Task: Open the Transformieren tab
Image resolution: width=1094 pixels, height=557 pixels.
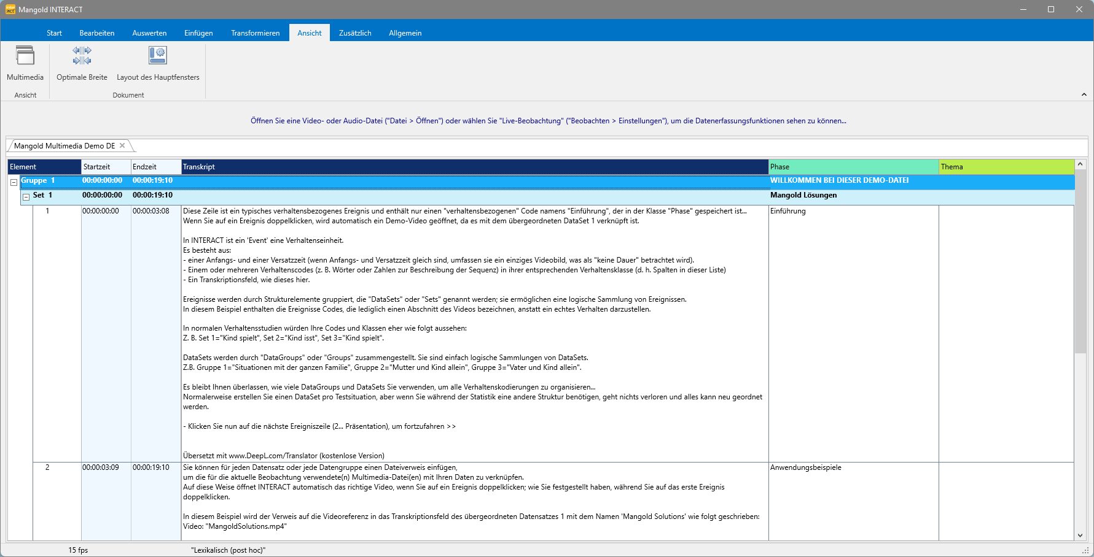Action: (256, 33)
